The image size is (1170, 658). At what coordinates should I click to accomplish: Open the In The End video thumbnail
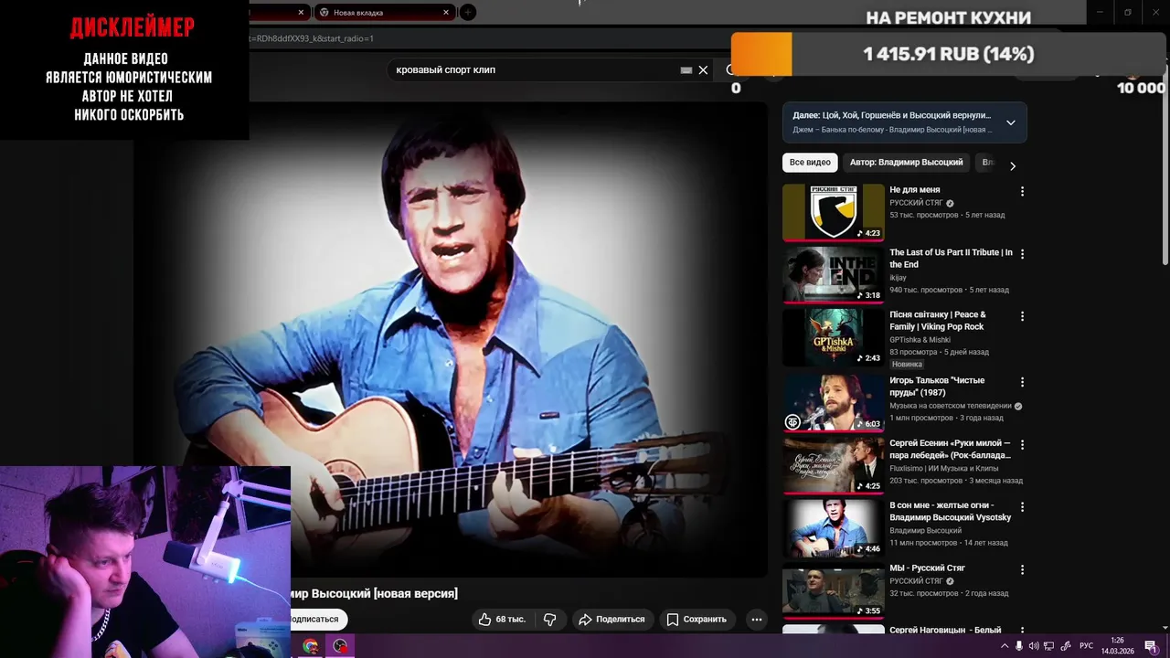834,275
